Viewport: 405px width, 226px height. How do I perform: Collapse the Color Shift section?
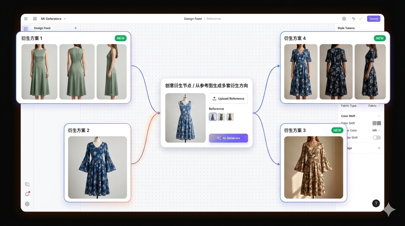[379, 116]
